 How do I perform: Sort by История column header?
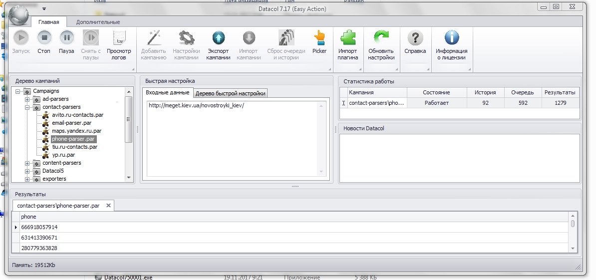(485, 92)
